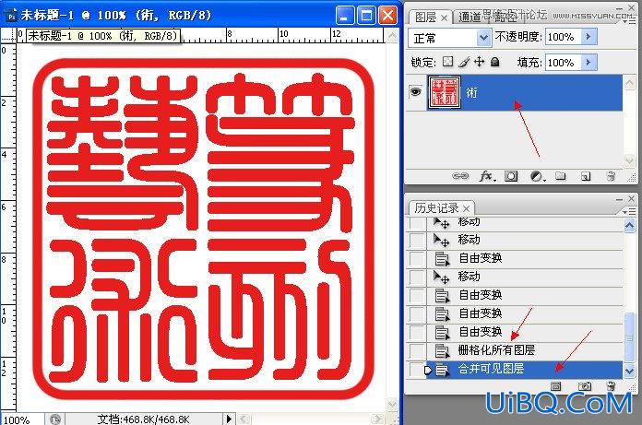This screenshot has width=642, height=425.
Task: Delete current state with History trash icon
Action: click(611, 386)
